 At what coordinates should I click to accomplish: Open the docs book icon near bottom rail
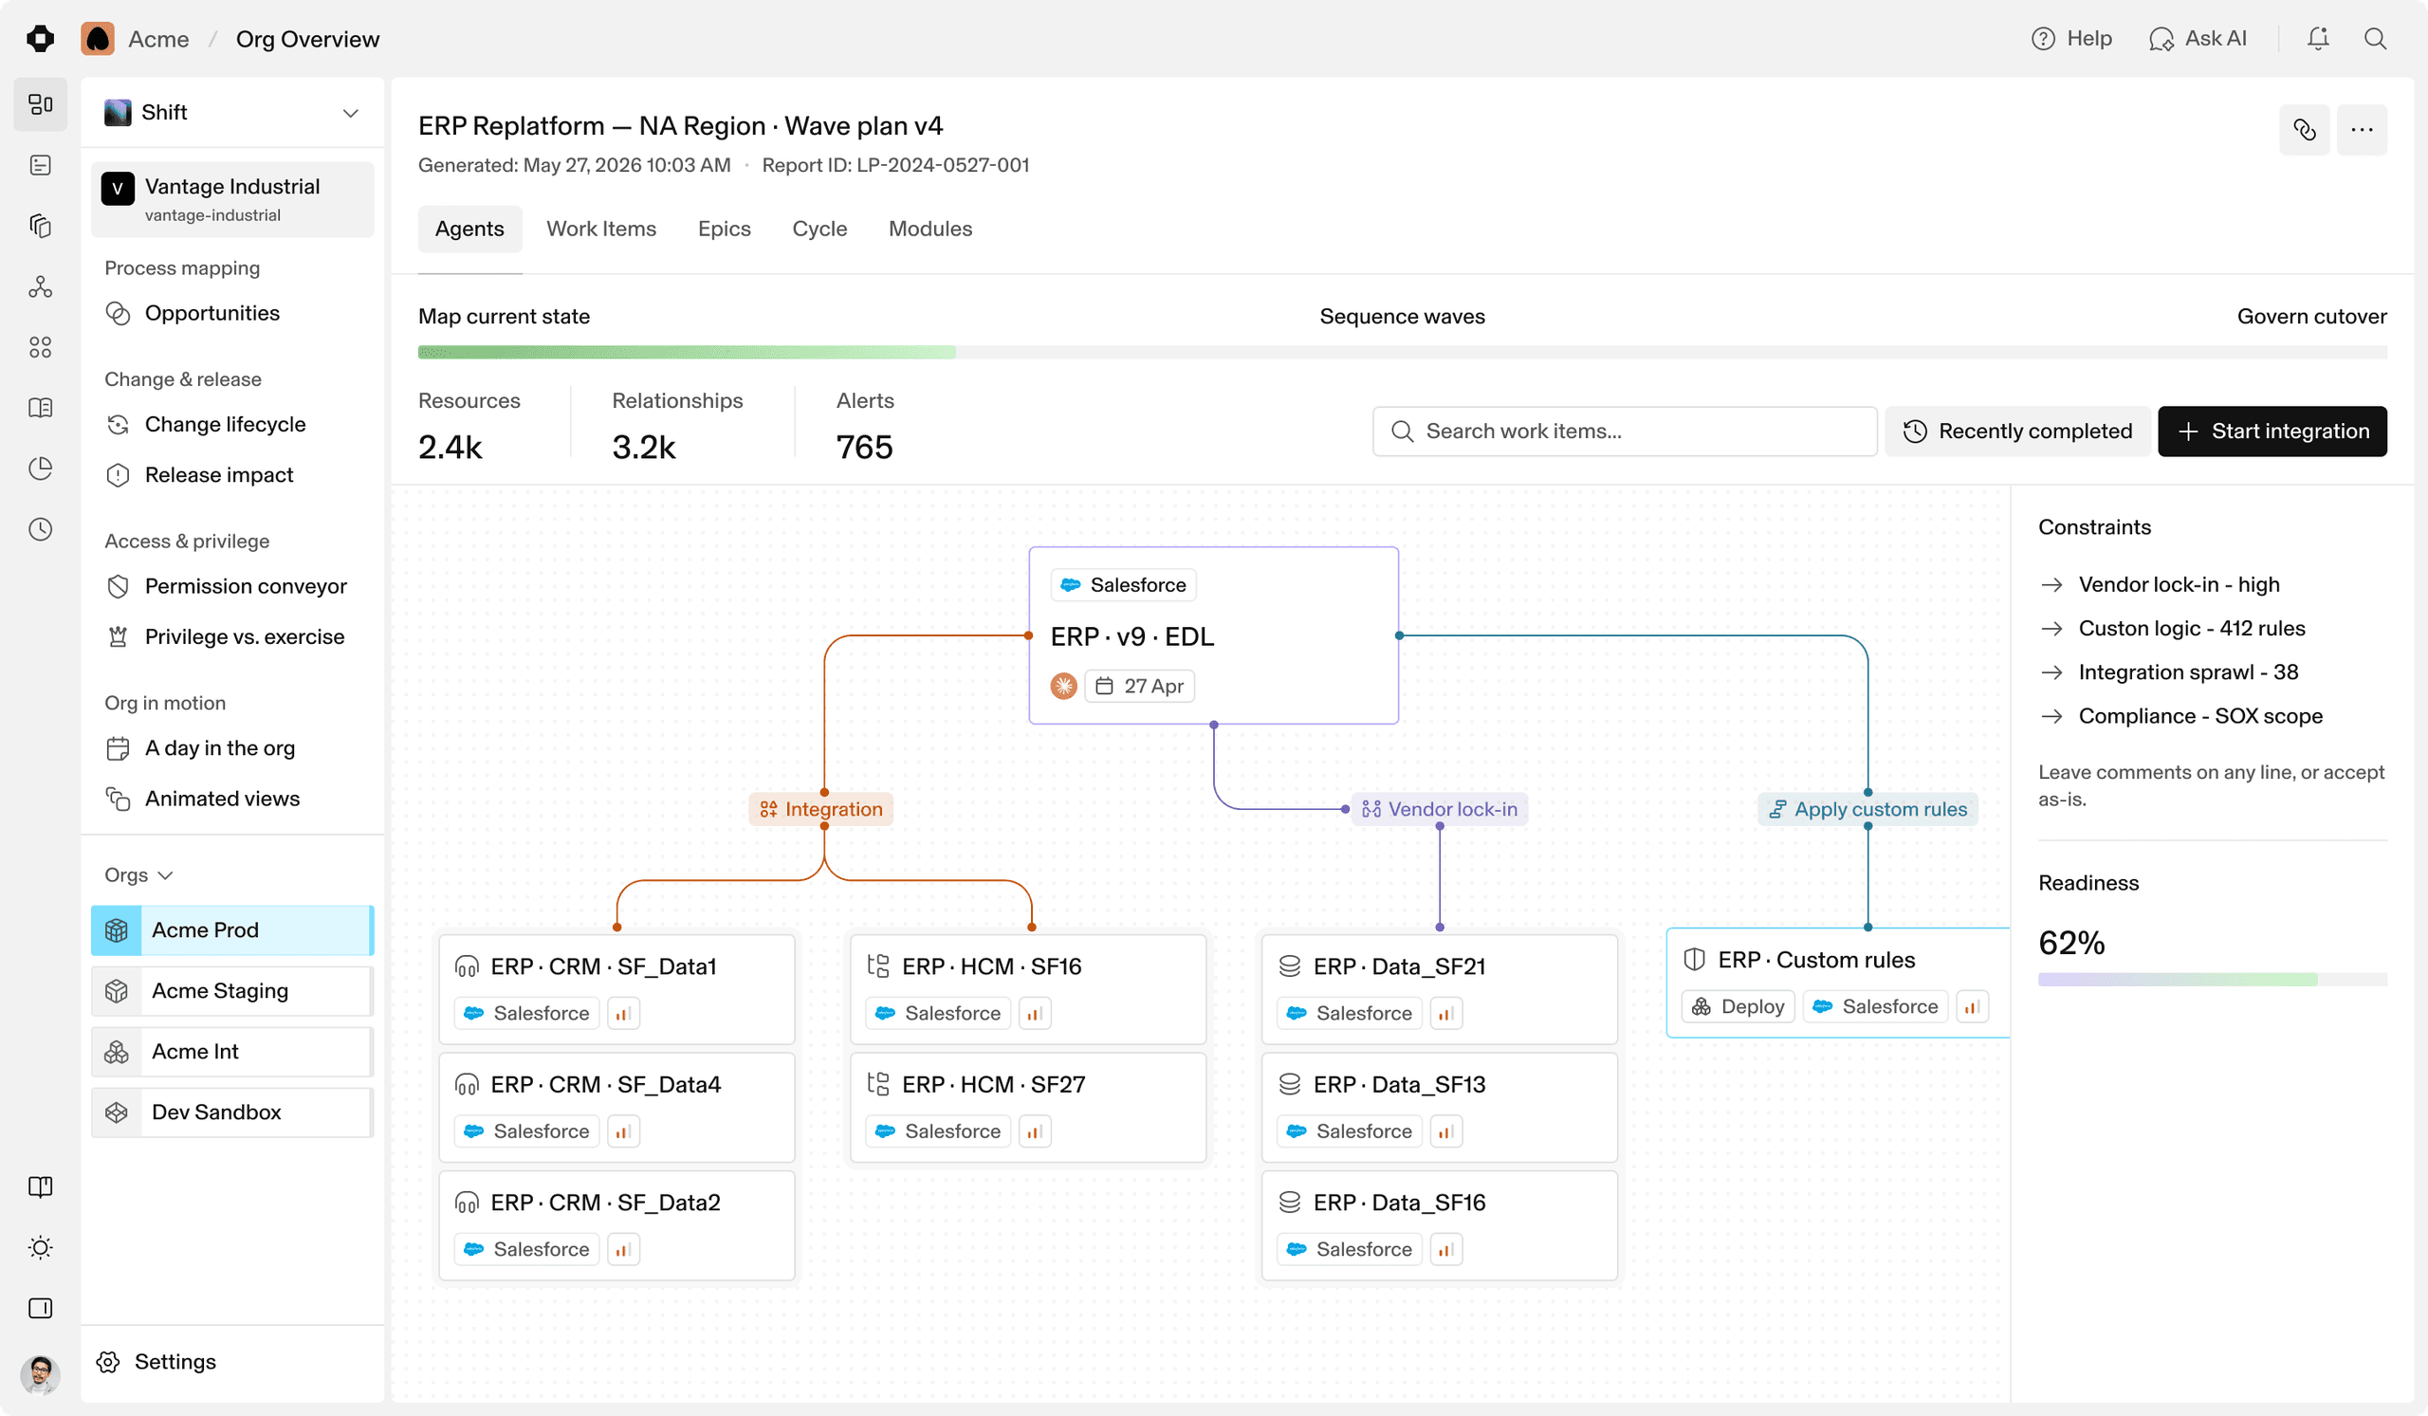point(41,1187)
